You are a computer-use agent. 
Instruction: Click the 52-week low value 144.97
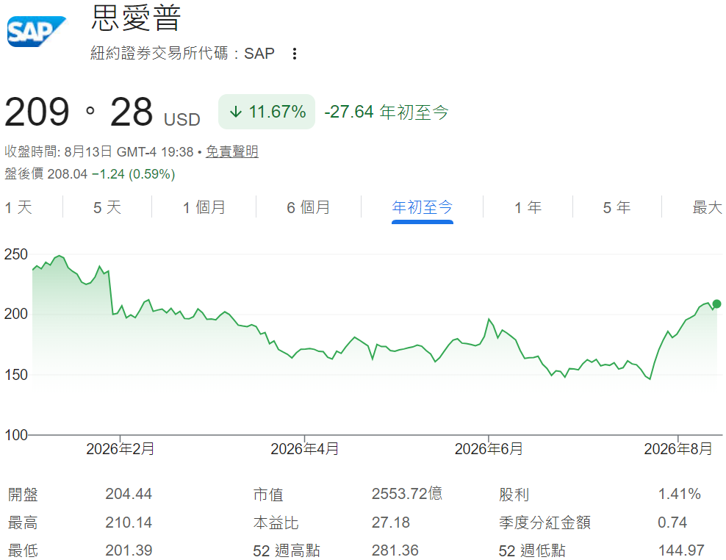tap(681, 550)
